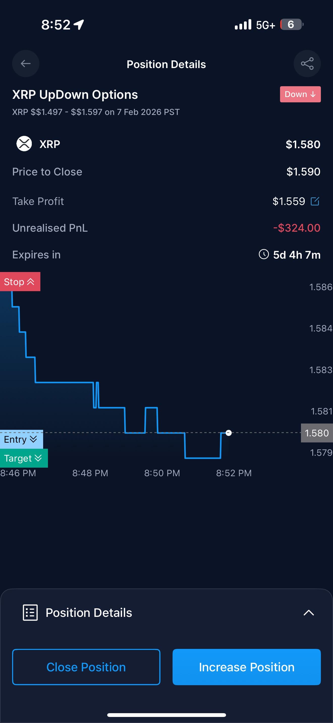This screenshot has width=333, height=723.
Task: Toggle the Stop level marker
Action: (20, 282)
